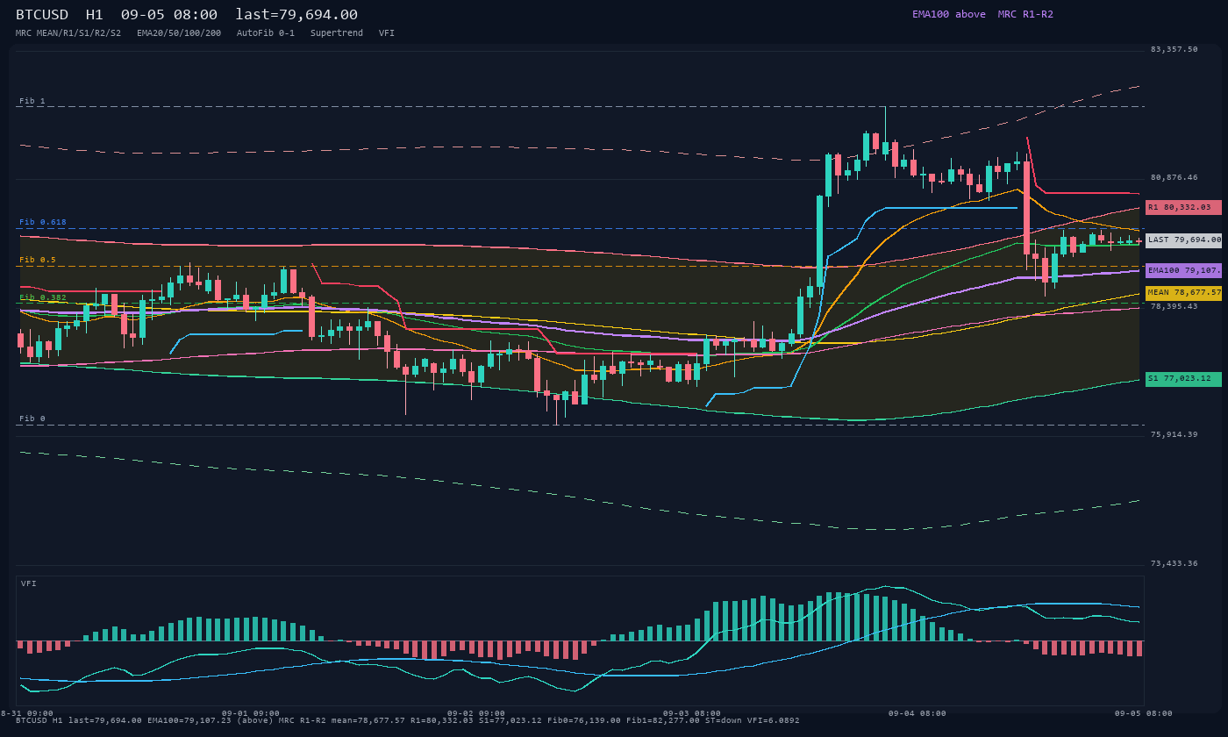Select the H1 timeframe label in the title

tap(95, 14)
